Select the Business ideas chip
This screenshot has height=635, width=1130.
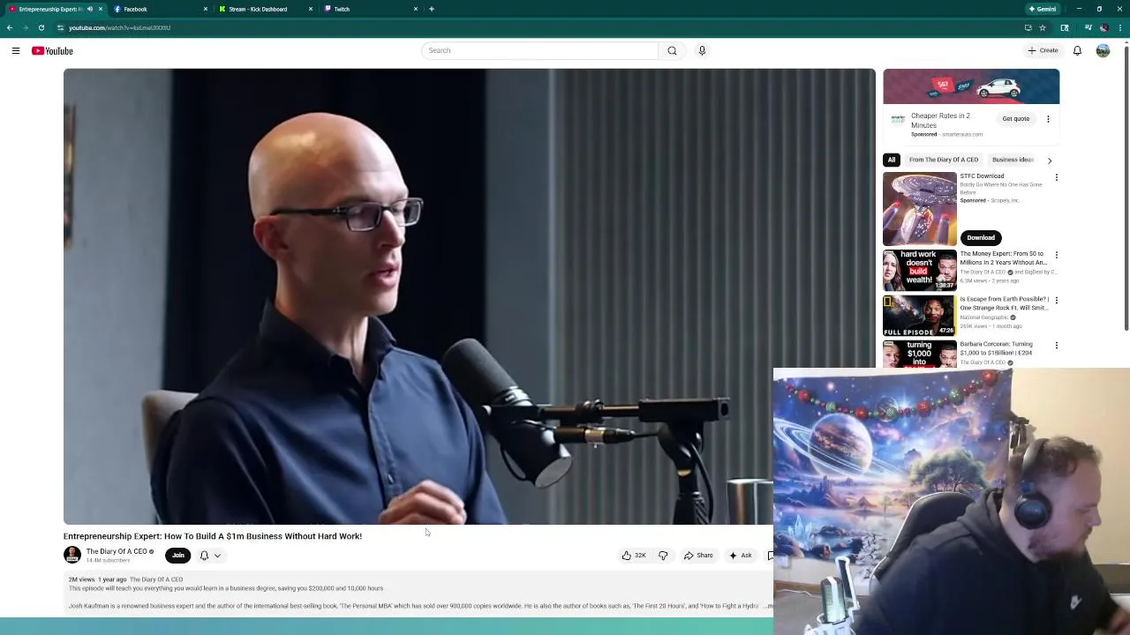coord(1013,160)
